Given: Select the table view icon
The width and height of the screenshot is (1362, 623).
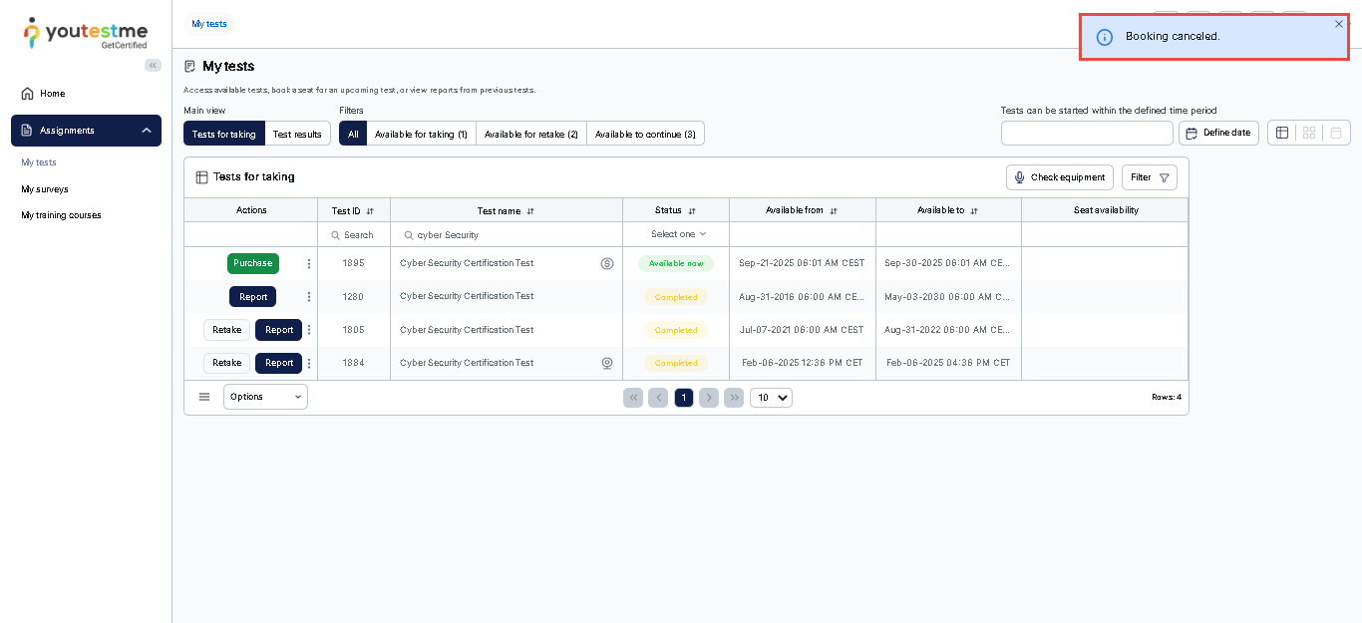Looking at the screenshot, I should (x=1282, y=133).
